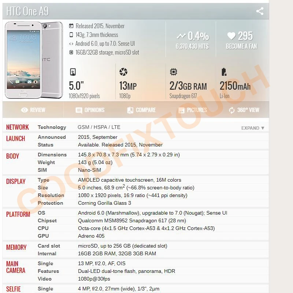Viewport: 293px width, 293px height.
Task: Click the popularity trend icon near 0.4%
Action: pos(181,36)
